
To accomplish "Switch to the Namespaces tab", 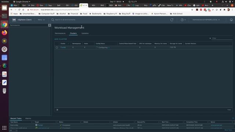I will (60, 33).
